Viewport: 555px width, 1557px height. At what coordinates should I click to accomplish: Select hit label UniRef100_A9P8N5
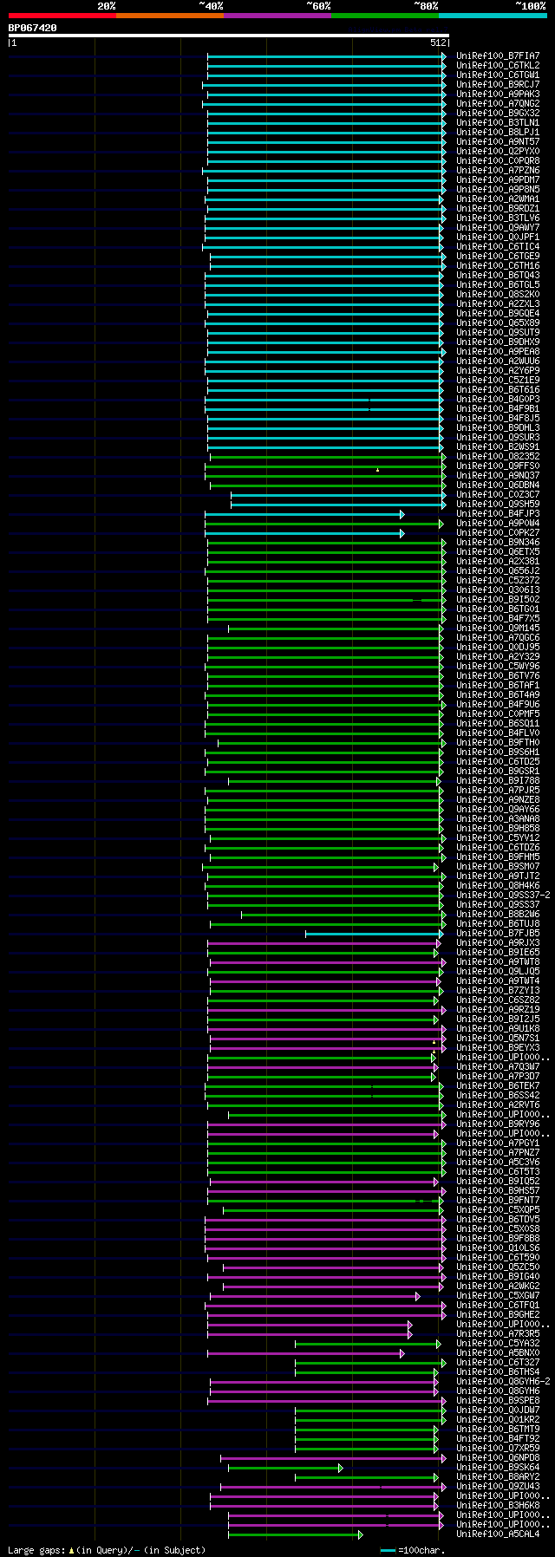(x=498, y=190)
